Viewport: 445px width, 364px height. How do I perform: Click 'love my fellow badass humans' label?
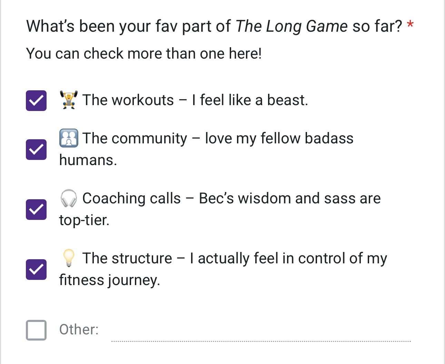[206, 149]
